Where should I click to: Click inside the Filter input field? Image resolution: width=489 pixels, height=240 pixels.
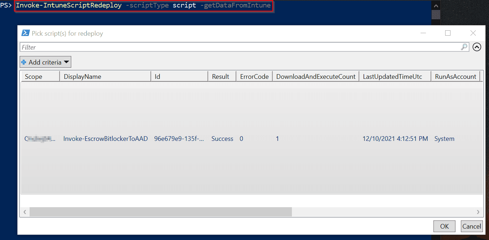143,47
